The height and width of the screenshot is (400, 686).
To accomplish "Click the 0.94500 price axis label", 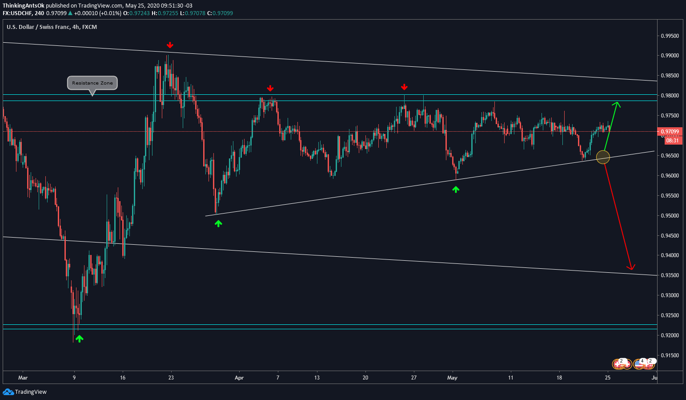I will 669,236.
